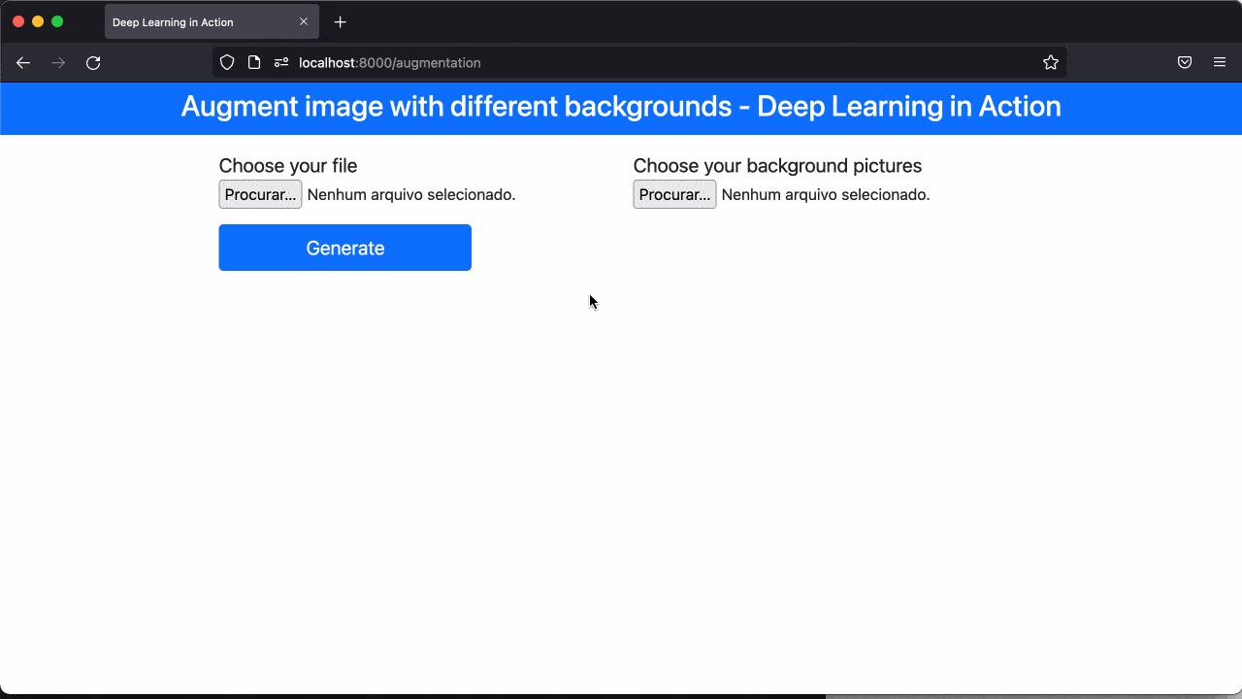The image size is (1242, 699).
Task: Open a new browser tab
Action: (340, 21)
